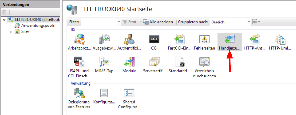Collapse the ELITEBOOK840 server node

tap(4, 19)
